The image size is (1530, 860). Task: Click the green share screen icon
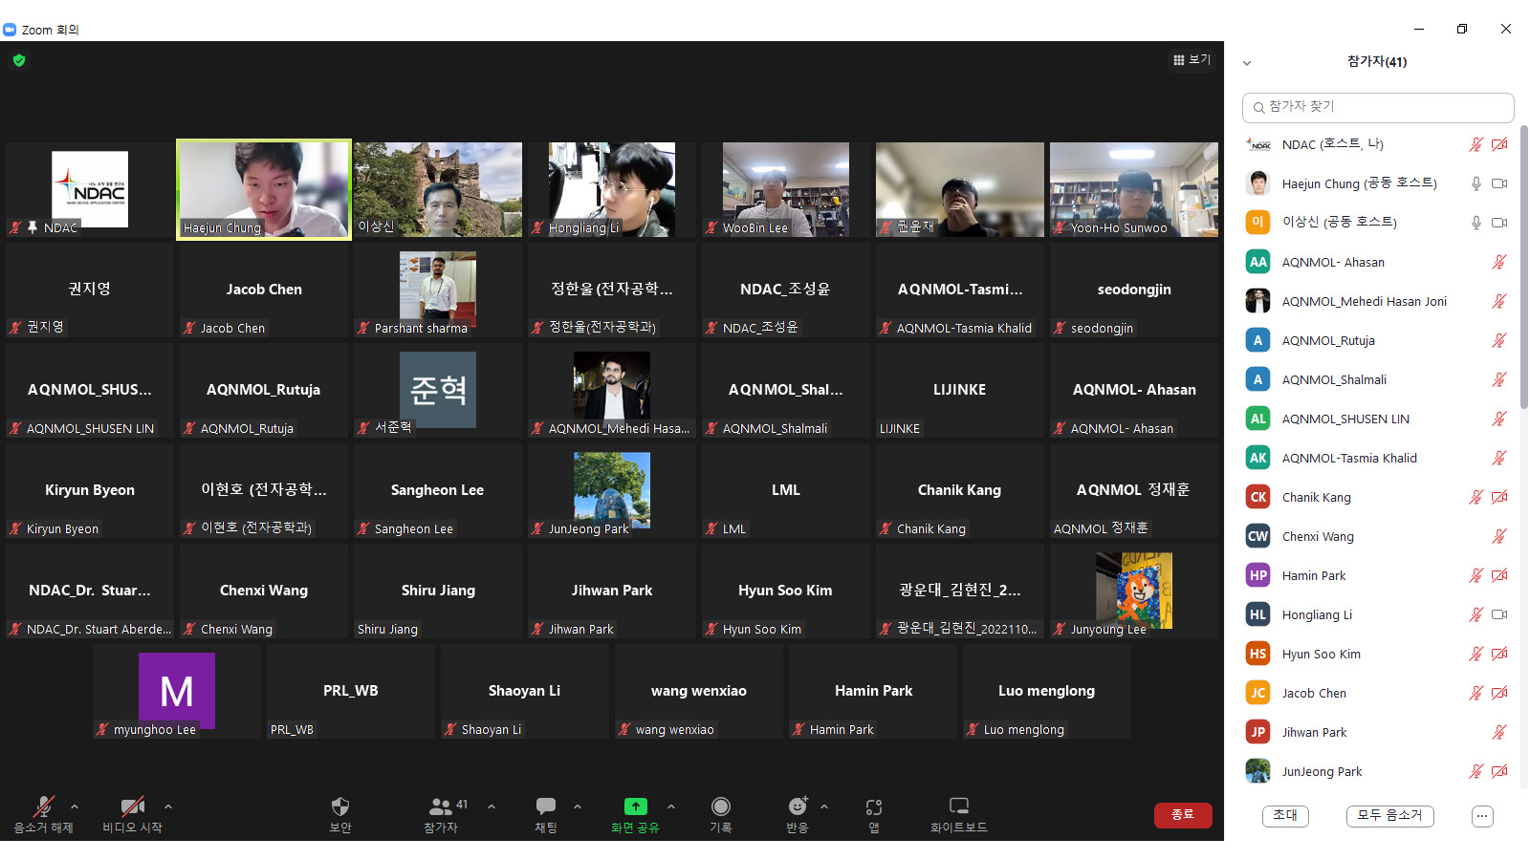tap(636, 806)
